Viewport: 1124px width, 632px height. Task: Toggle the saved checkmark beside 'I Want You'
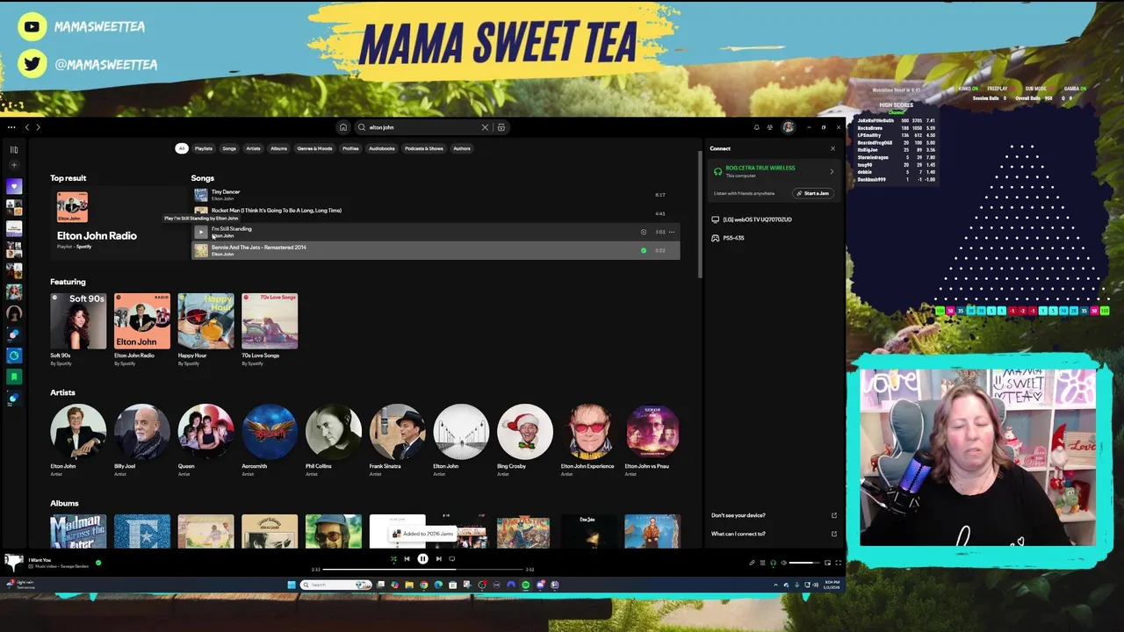pos(98,563)
